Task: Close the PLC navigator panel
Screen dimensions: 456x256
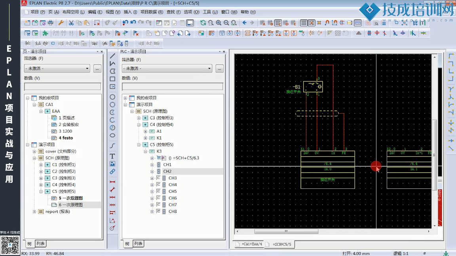Action: (224, 51)
